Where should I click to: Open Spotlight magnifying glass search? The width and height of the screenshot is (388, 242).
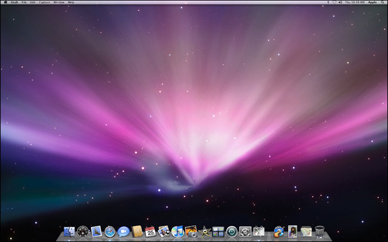tap(383, 2)
